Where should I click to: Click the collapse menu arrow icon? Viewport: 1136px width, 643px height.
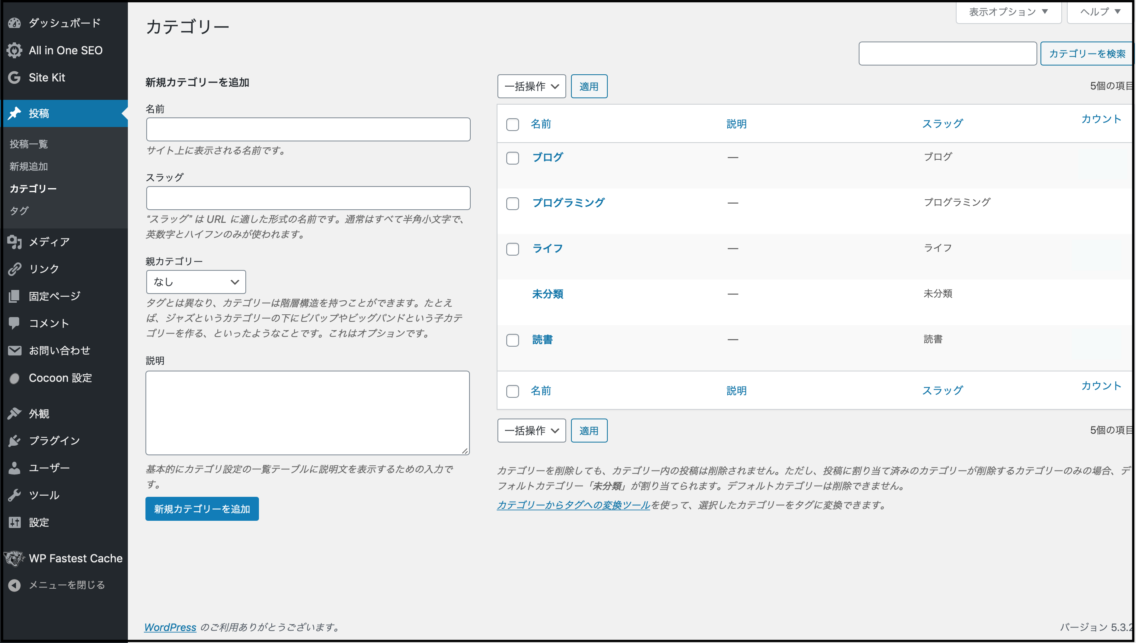click(x=14, y=585)
